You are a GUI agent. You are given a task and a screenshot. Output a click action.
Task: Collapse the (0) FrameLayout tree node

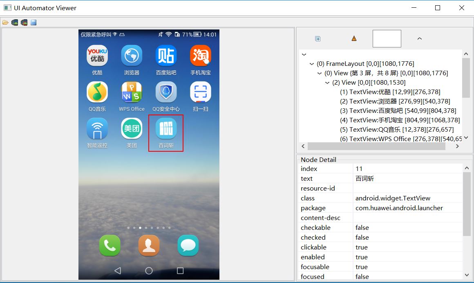point(312,64)
